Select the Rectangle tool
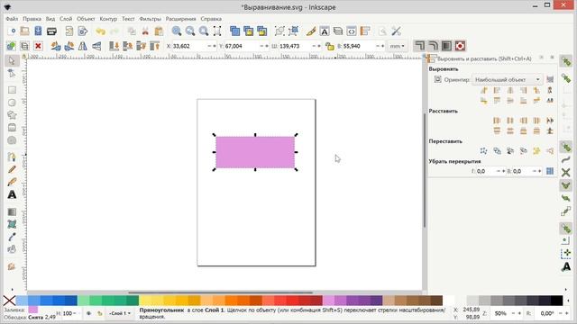The height and width of the screenshot is (324, 577). point(12,90)
